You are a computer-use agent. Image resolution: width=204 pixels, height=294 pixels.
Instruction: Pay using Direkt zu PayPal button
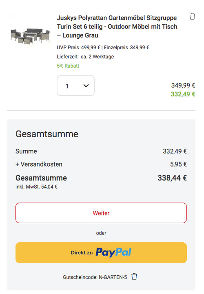(x=101, y=252)
